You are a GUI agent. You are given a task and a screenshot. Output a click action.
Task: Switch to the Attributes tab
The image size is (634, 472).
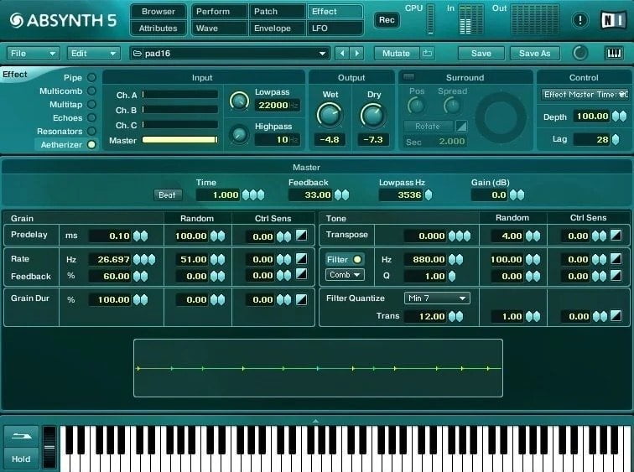158,29
